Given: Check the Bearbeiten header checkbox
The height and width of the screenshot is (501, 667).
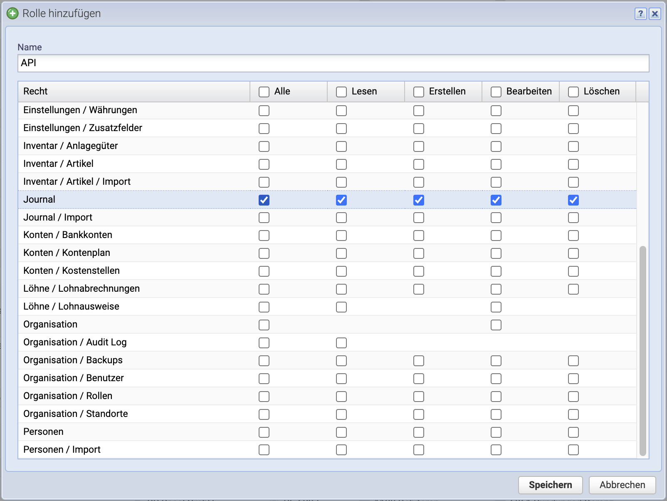Looking at the screenshot, I should pos(496,92).
